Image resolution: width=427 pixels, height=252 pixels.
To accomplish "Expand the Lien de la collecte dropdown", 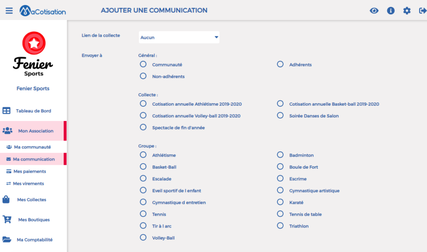I will pos(179,37).
